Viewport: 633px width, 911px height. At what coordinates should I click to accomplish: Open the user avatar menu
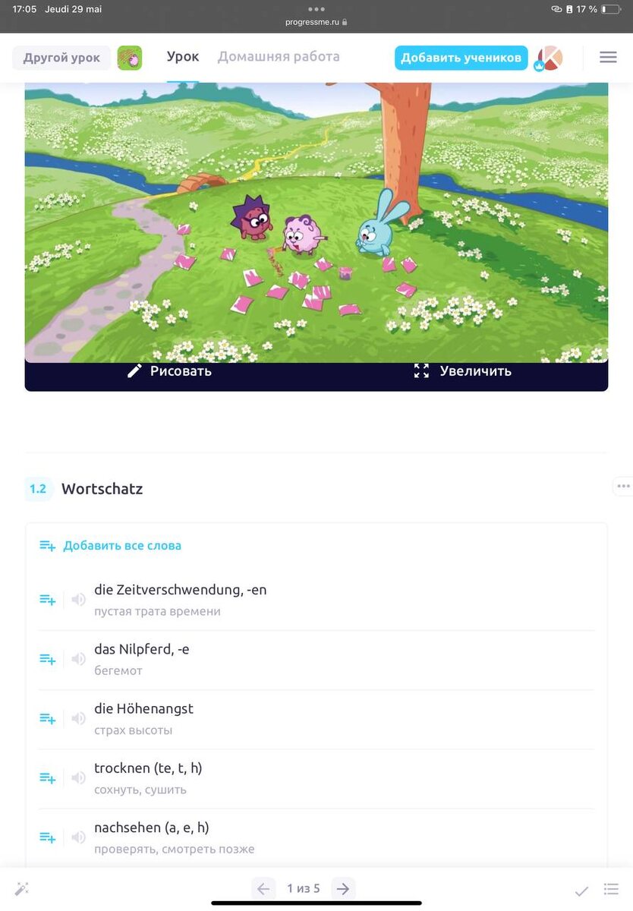(549, 58)
